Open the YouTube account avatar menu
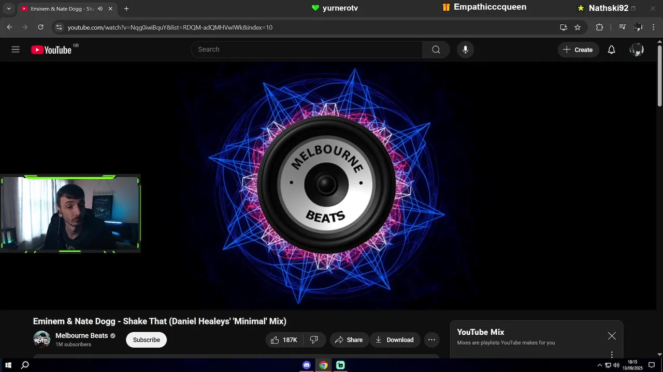Image resolution: width=663 pixels, height=372 pixels. 637,50
